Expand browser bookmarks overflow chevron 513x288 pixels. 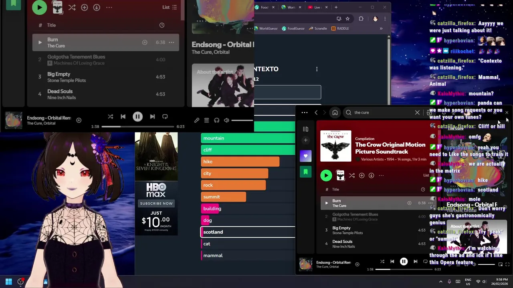[381, 28]
